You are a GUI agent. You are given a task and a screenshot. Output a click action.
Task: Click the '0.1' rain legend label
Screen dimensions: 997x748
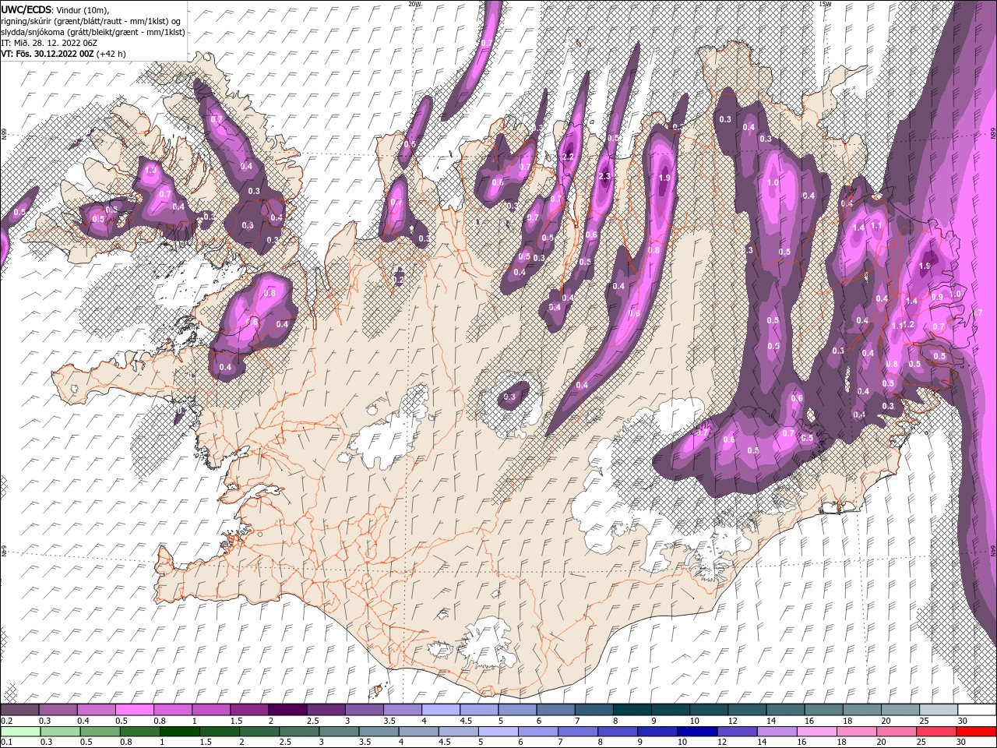click(x=6, y=743)
